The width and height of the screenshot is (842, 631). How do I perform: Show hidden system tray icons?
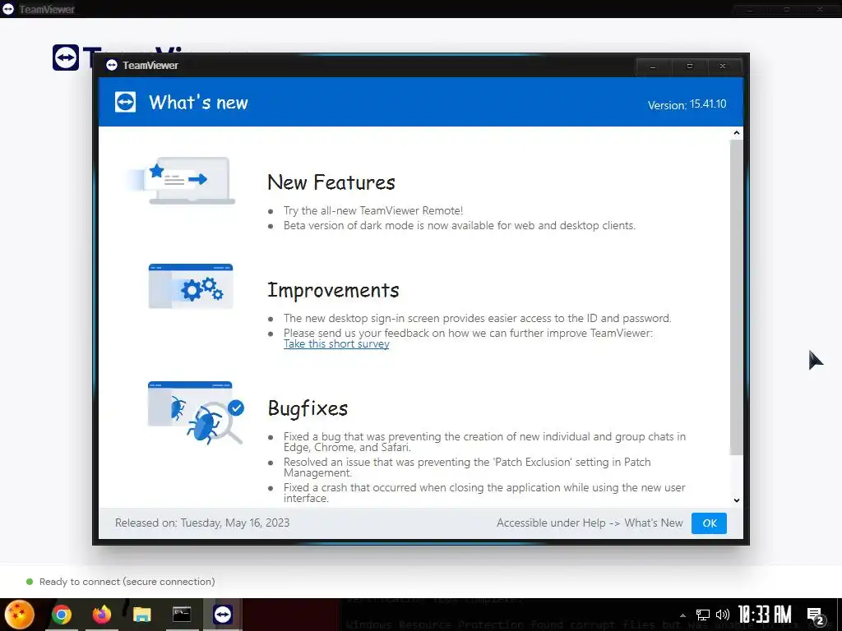coord(682,615)
